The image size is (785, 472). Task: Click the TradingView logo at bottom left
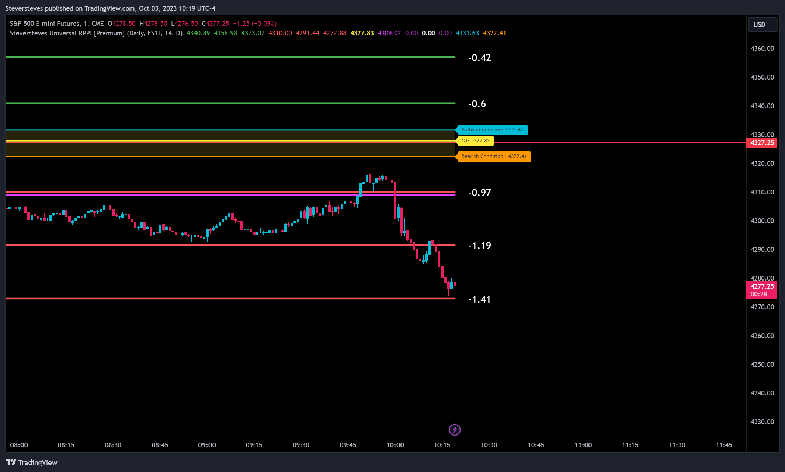point(32,462)
